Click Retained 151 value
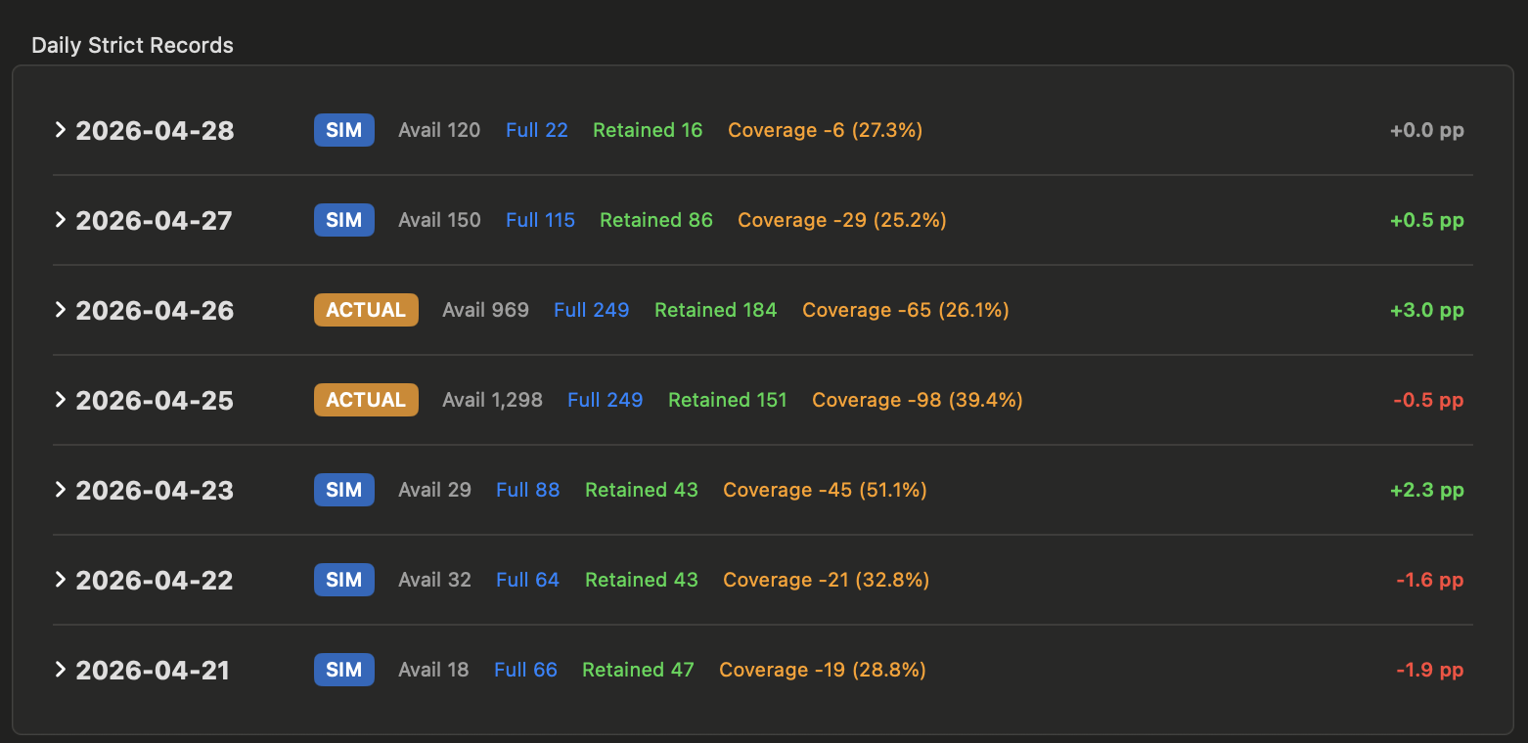 point(727,400)
